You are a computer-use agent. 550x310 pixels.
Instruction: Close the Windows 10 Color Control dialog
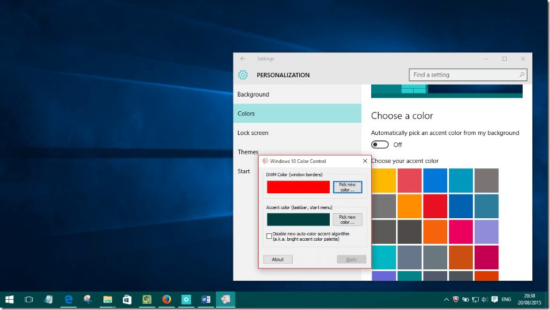pos(365,161)
